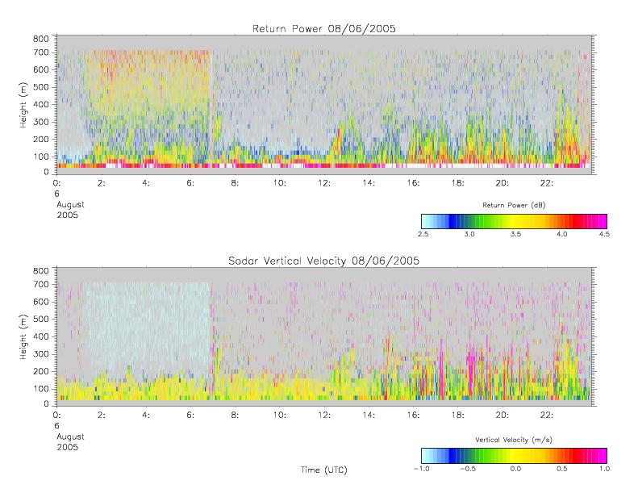Image resolution: width=638 pixels, height=493 pixels.
Task: Click the 1.0 value on the velocity scale
Action: [x=604, y=469]
